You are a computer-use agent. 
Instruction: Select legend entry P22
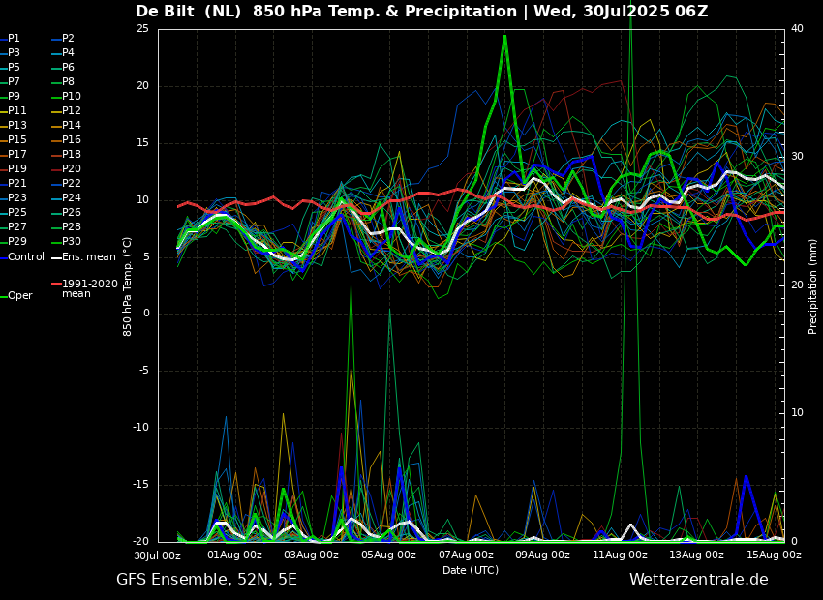coord(72,183)
